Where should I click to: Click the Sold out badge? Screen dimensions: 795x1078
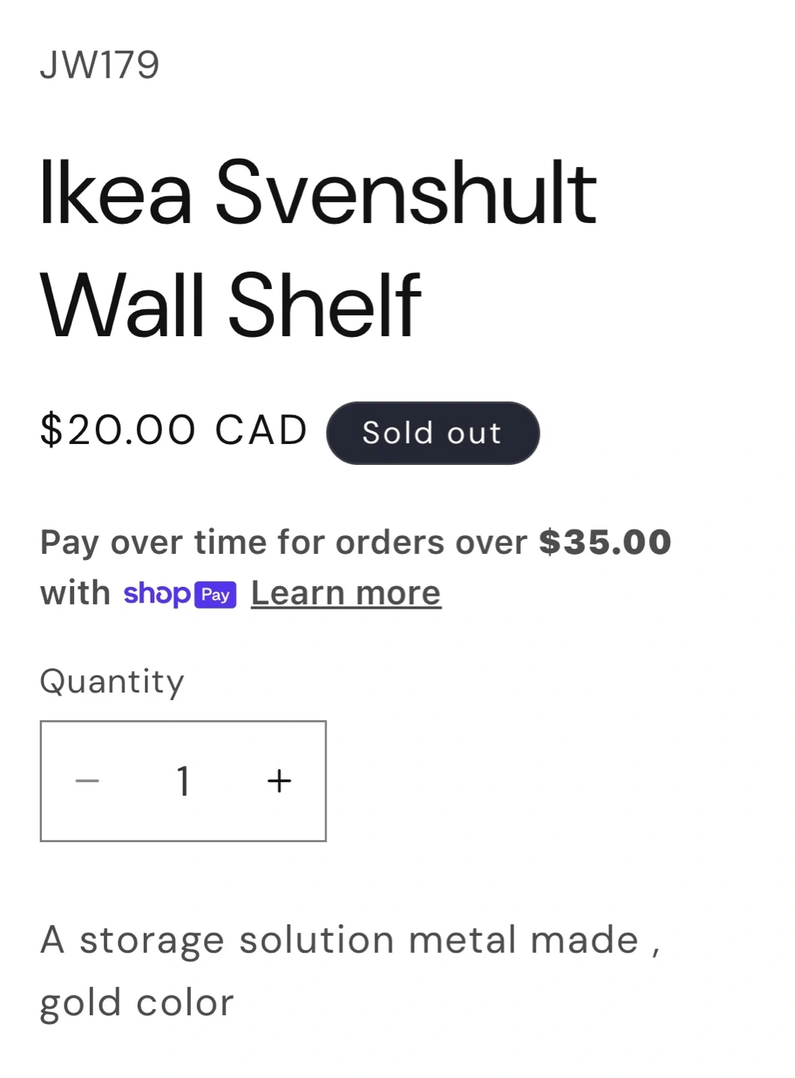point(432,433)
